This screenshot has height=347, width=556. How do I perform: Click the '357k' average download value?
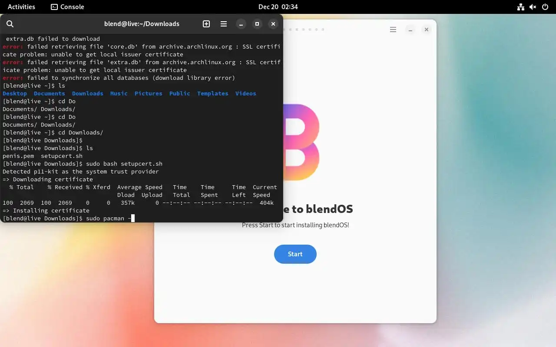click(128, 203)
